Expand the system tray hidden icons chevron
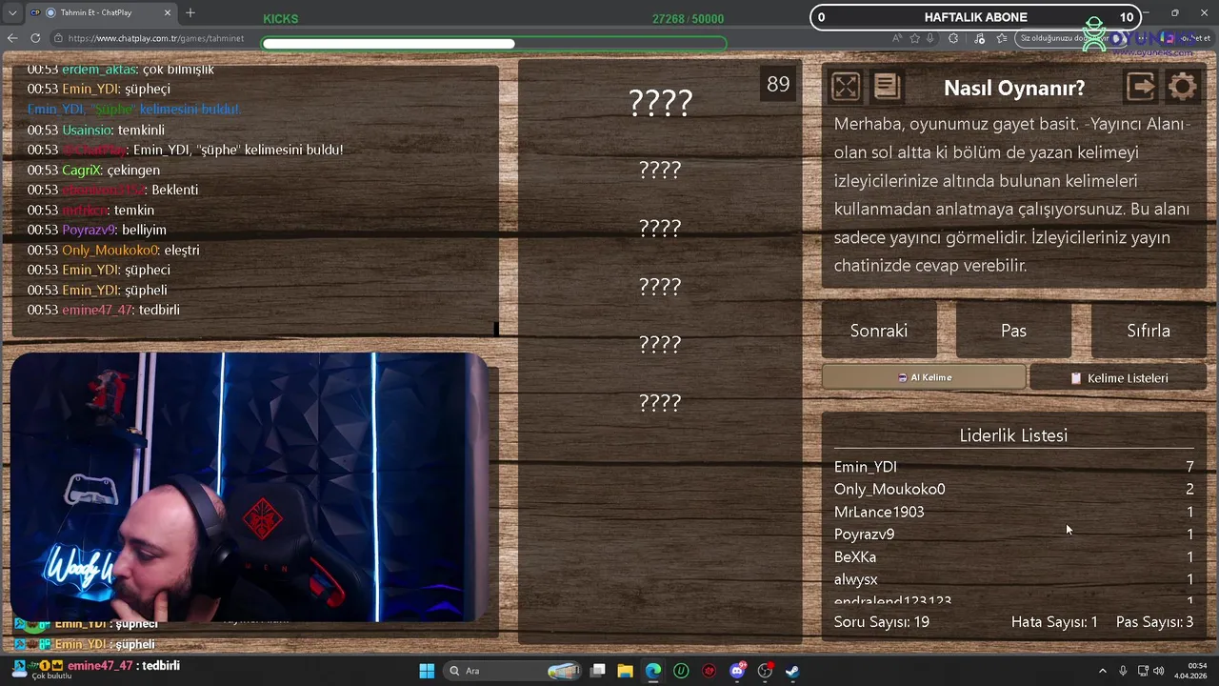This screenshot has height=686, width=1219. click(1103, 671)
